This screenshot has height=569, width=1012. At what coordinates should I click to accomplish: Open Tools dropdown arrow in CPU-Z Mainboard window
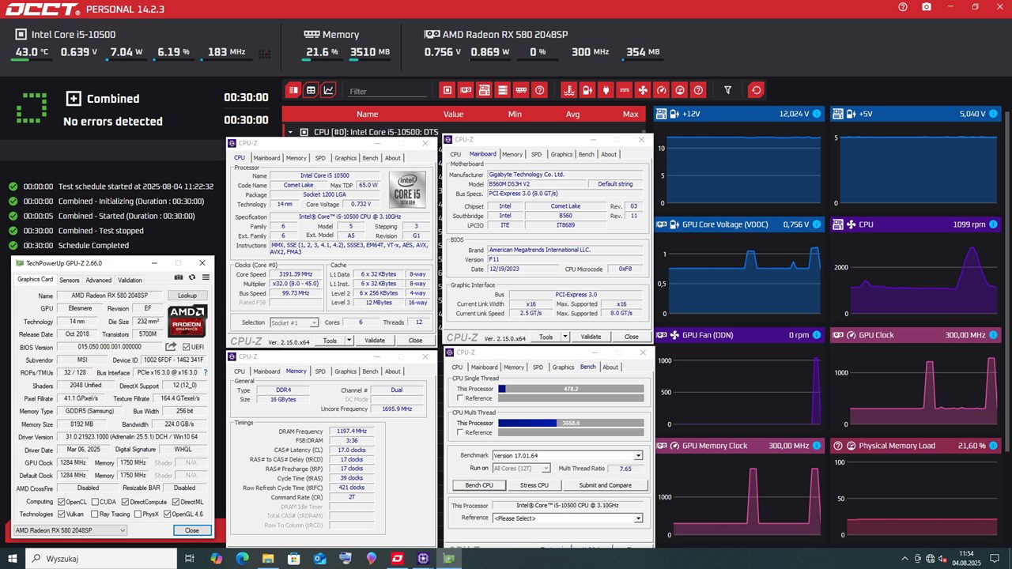[x=565, y=337]
